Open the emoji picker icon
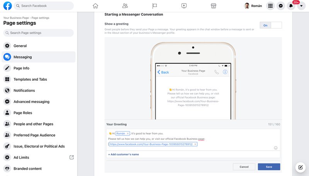The image size is (309, 176). pos(276,148)
